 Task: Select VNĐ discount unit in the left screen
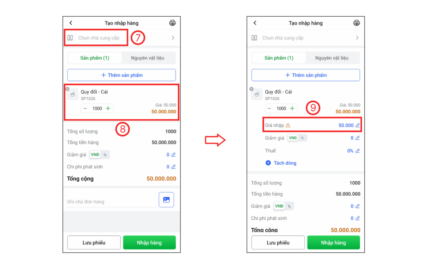click(95, 155)
